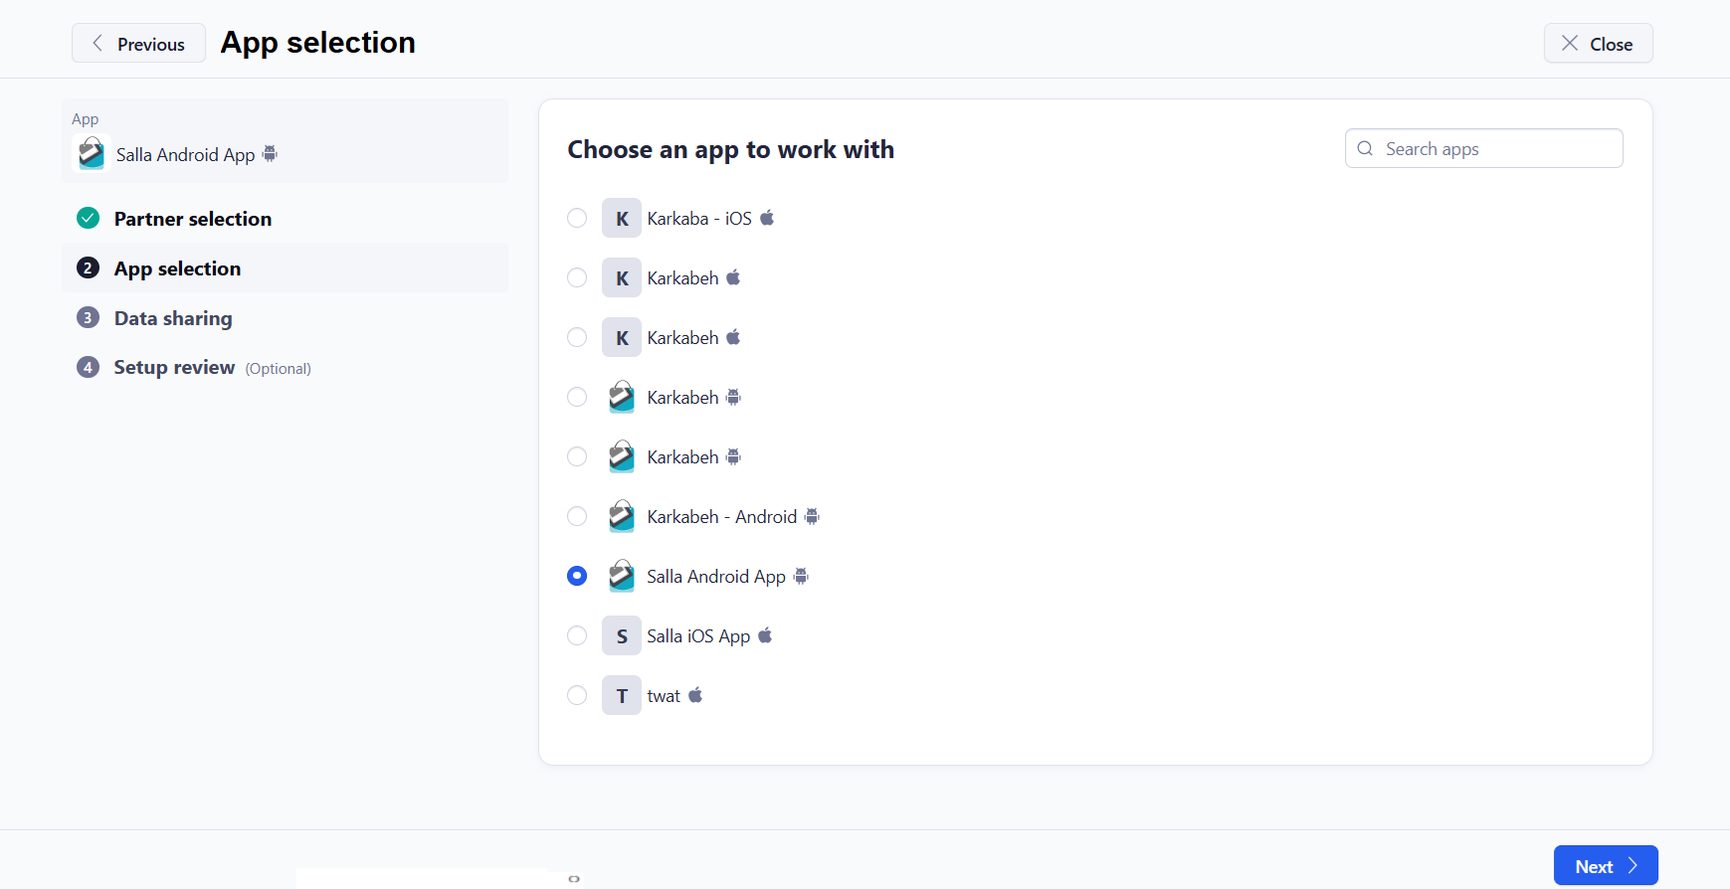Open the Partner selection step
The width and height of the screenshot is (1730, 889).
[x=192, y=219]
